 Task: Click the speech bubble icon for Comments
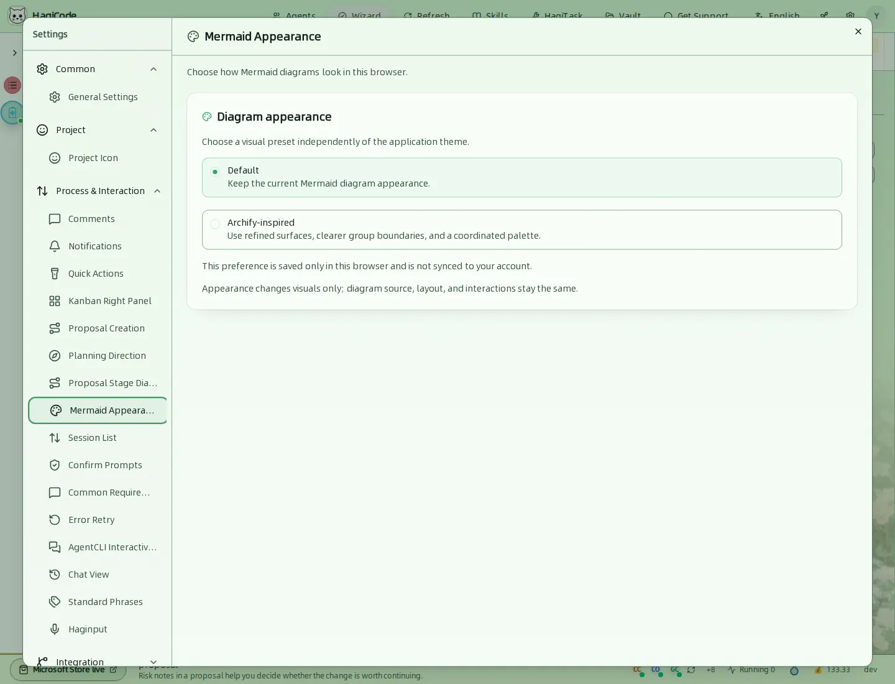55,219
